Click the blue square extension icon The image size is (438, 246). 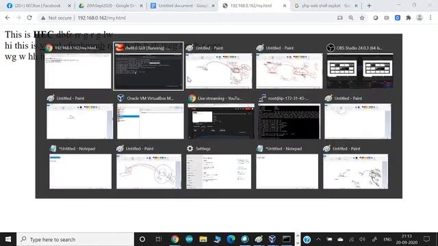click(398, 18)
